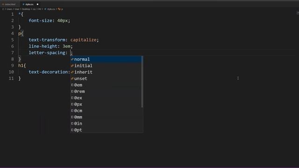The image size is (299, 168).
Task: Click line number 7 in gutter
Action: (x=13, y=53)
